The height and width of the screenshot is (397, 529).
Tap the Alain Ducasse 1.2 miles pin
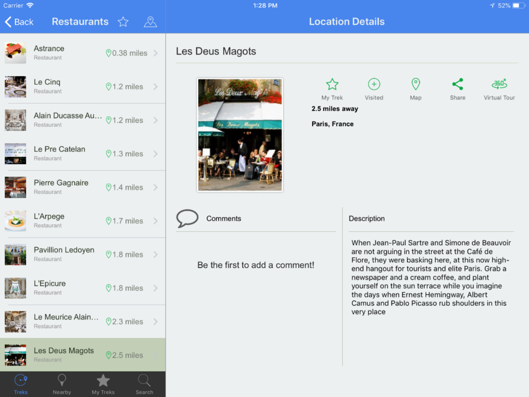(108, 120)
